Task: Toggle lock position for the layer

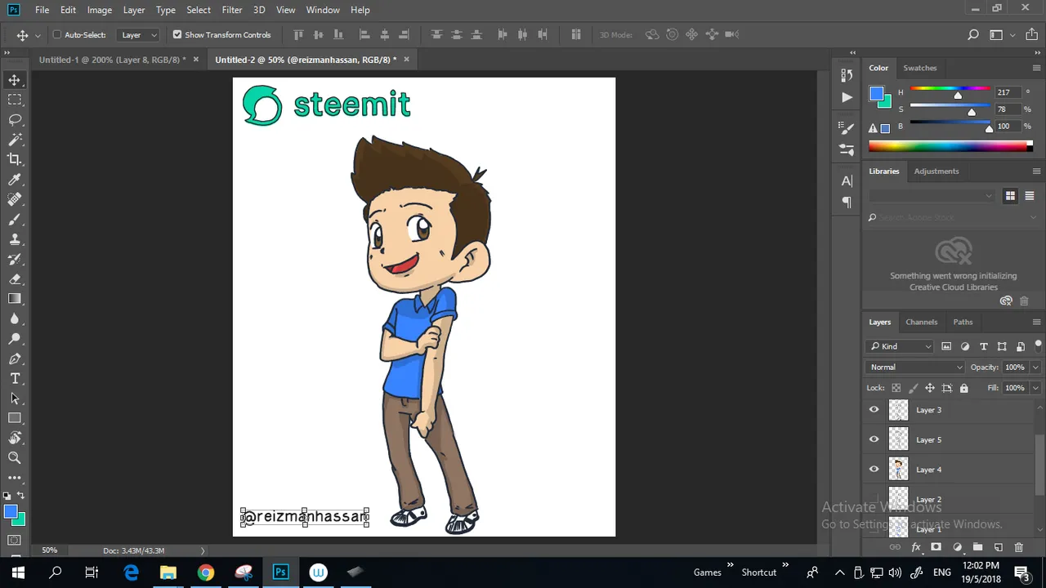Action: coord(930,388)
